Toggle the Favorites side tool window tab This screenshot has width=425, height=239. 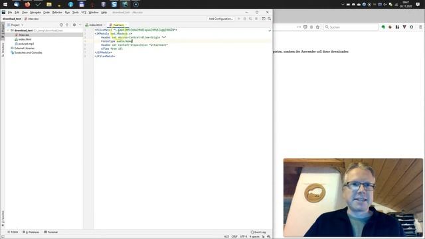[x=3, y=218]
